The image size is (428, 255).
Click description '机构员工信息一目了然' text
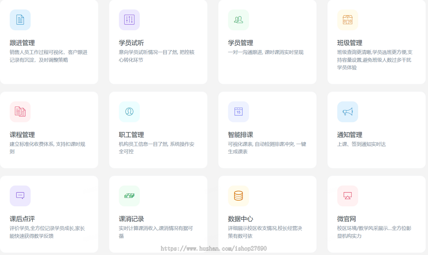coord(143,144)
